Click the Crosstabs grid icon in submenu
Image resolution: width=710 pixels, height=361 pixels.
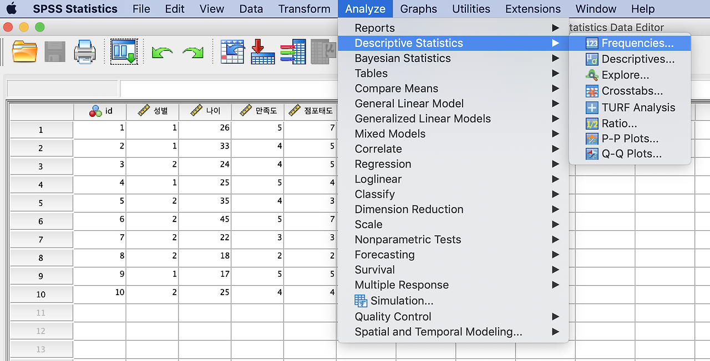592,91
